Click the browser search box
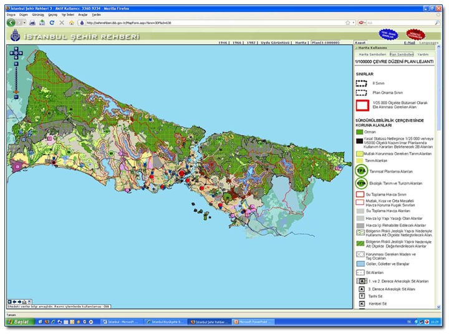 [x=400, y=22]
